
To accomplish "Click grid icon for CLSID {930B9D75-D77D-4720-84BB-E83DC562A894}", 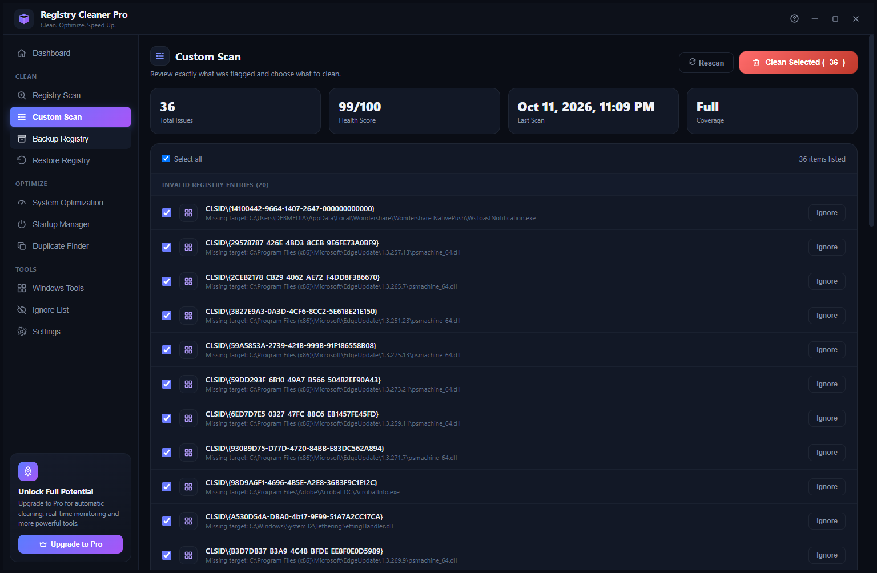I will (x=188, y=453).
